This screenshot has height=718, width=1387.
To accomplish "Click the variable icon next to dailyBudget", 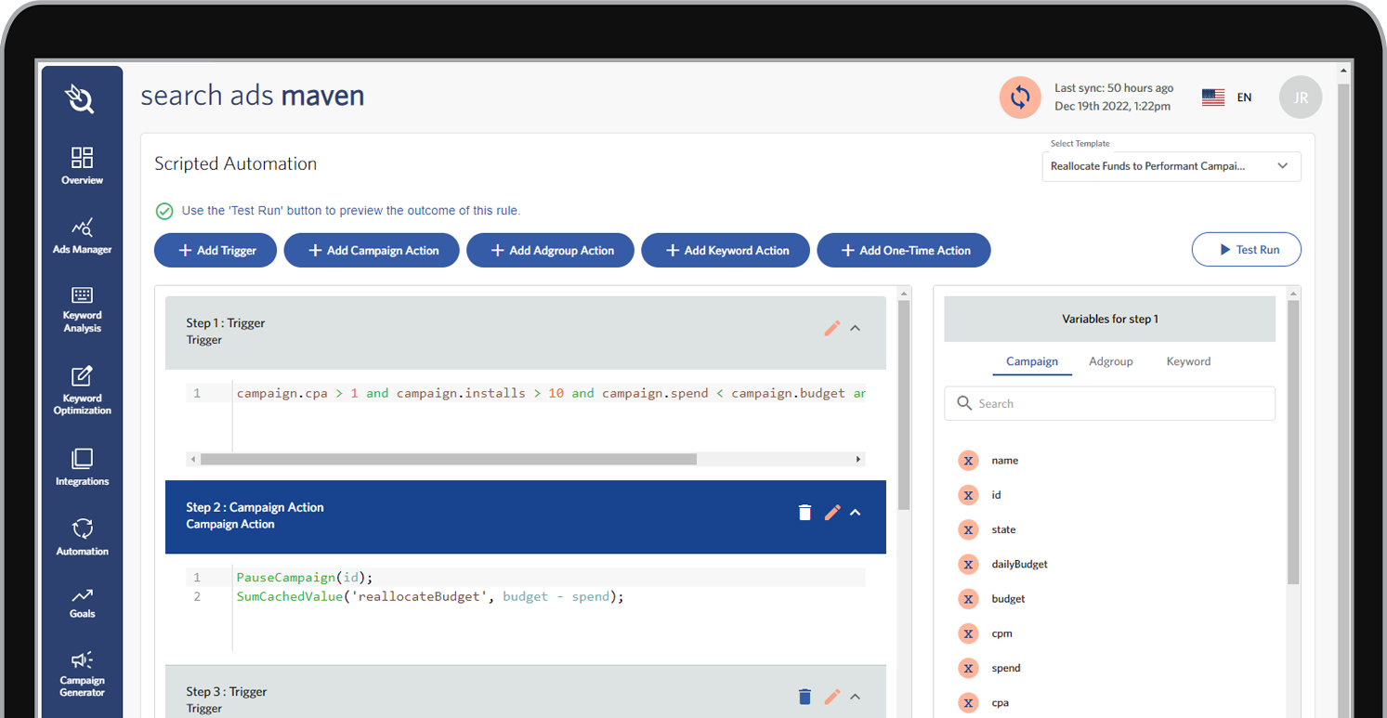I will (968, 564).
